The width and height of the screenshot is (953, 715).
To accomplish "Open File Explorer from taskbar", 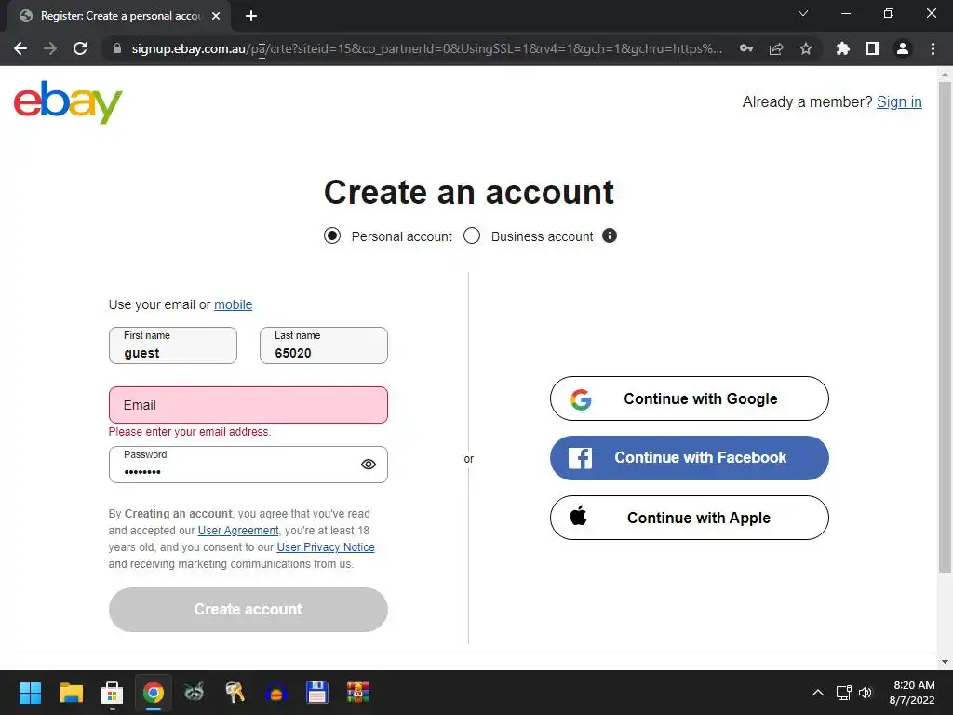I will coord(71,693).
